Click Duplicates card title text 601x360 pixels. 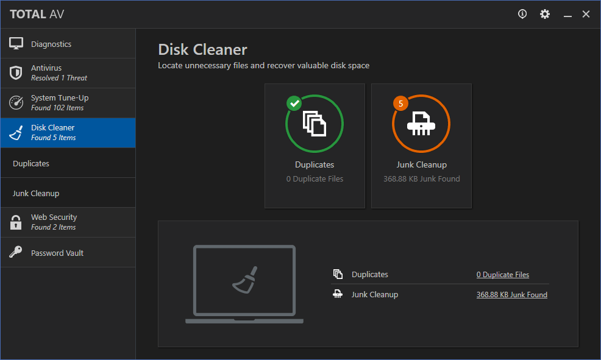[315, 164]
